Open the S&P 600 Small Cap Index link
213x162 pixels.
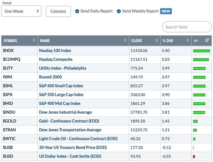[61, 86]
